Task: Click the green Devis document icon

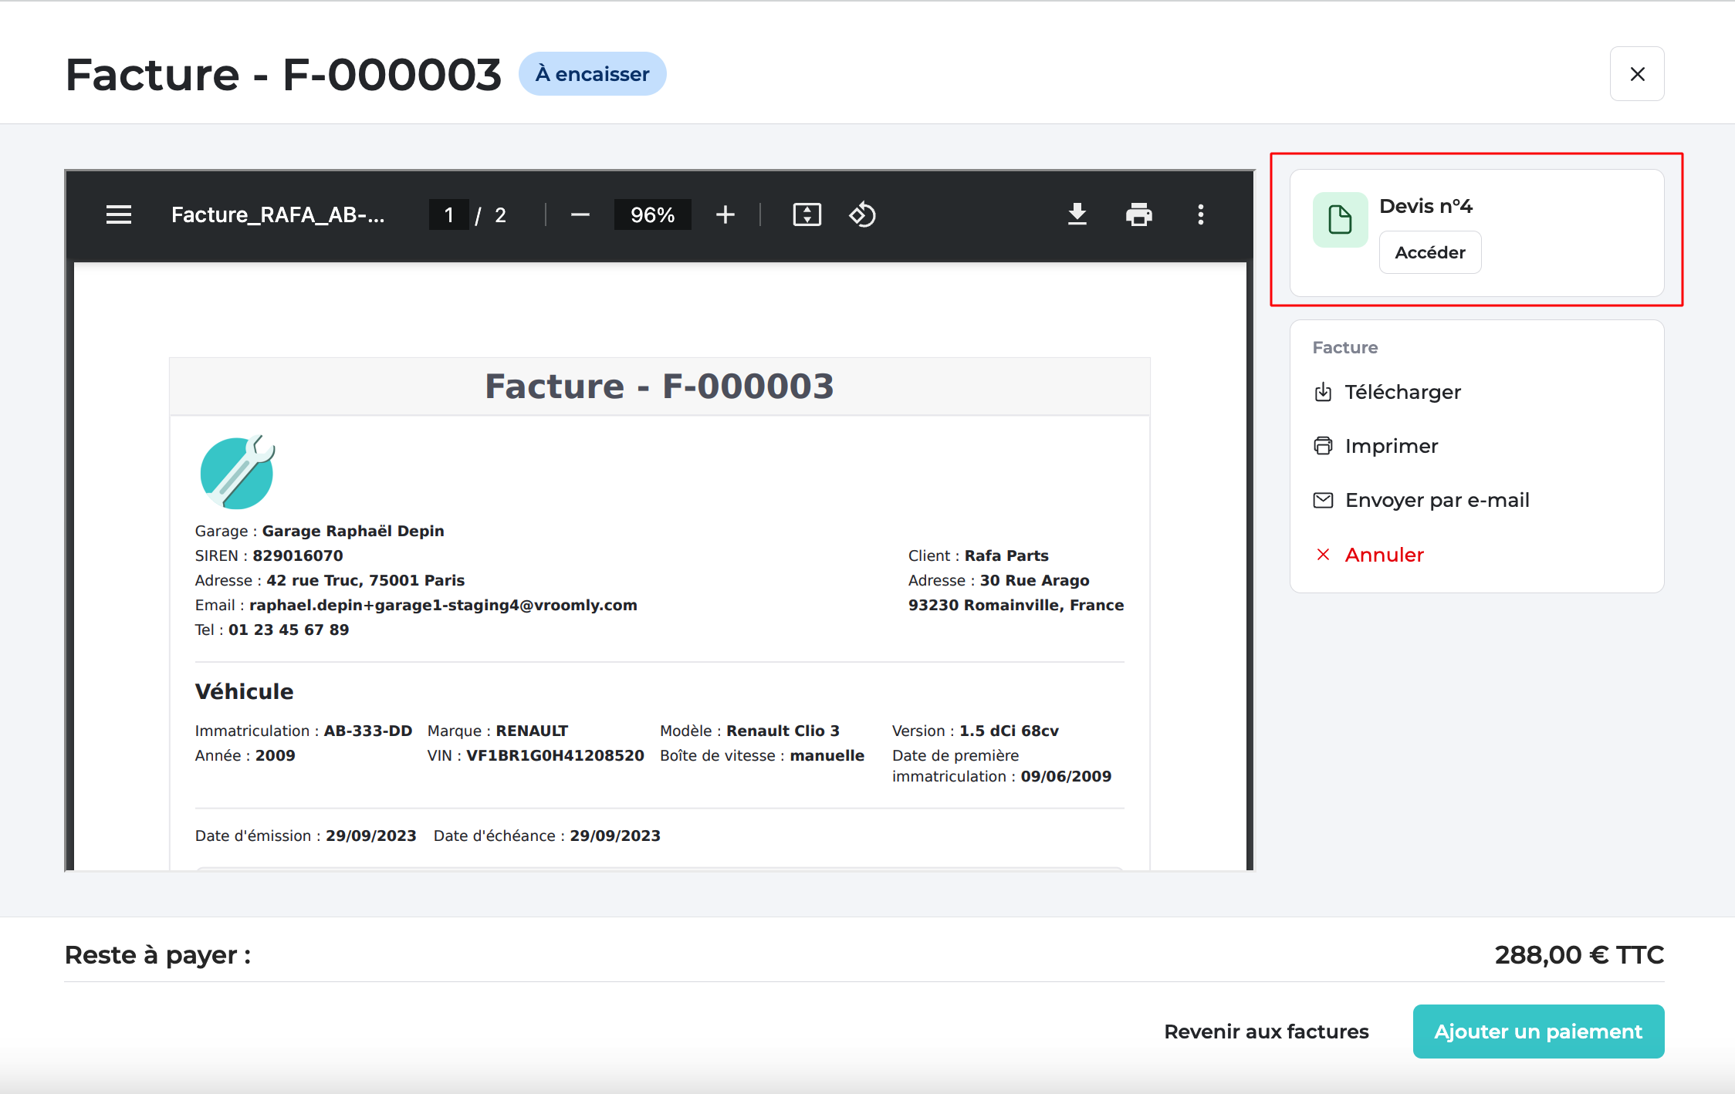Action: click(1341, 220)
